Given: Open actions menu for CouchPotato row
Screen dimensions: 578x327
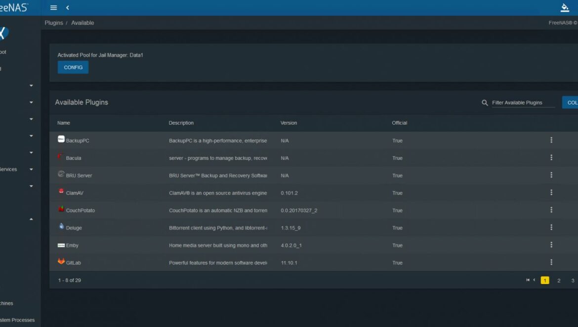Looking at the screenshot, I should coord(551,210).
